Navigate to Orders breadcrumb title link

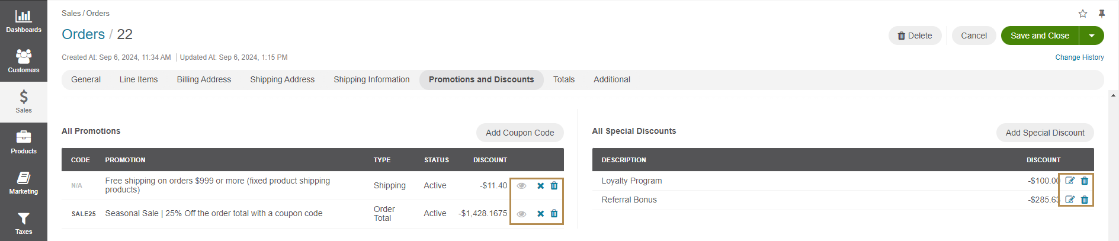coord(83,34)
